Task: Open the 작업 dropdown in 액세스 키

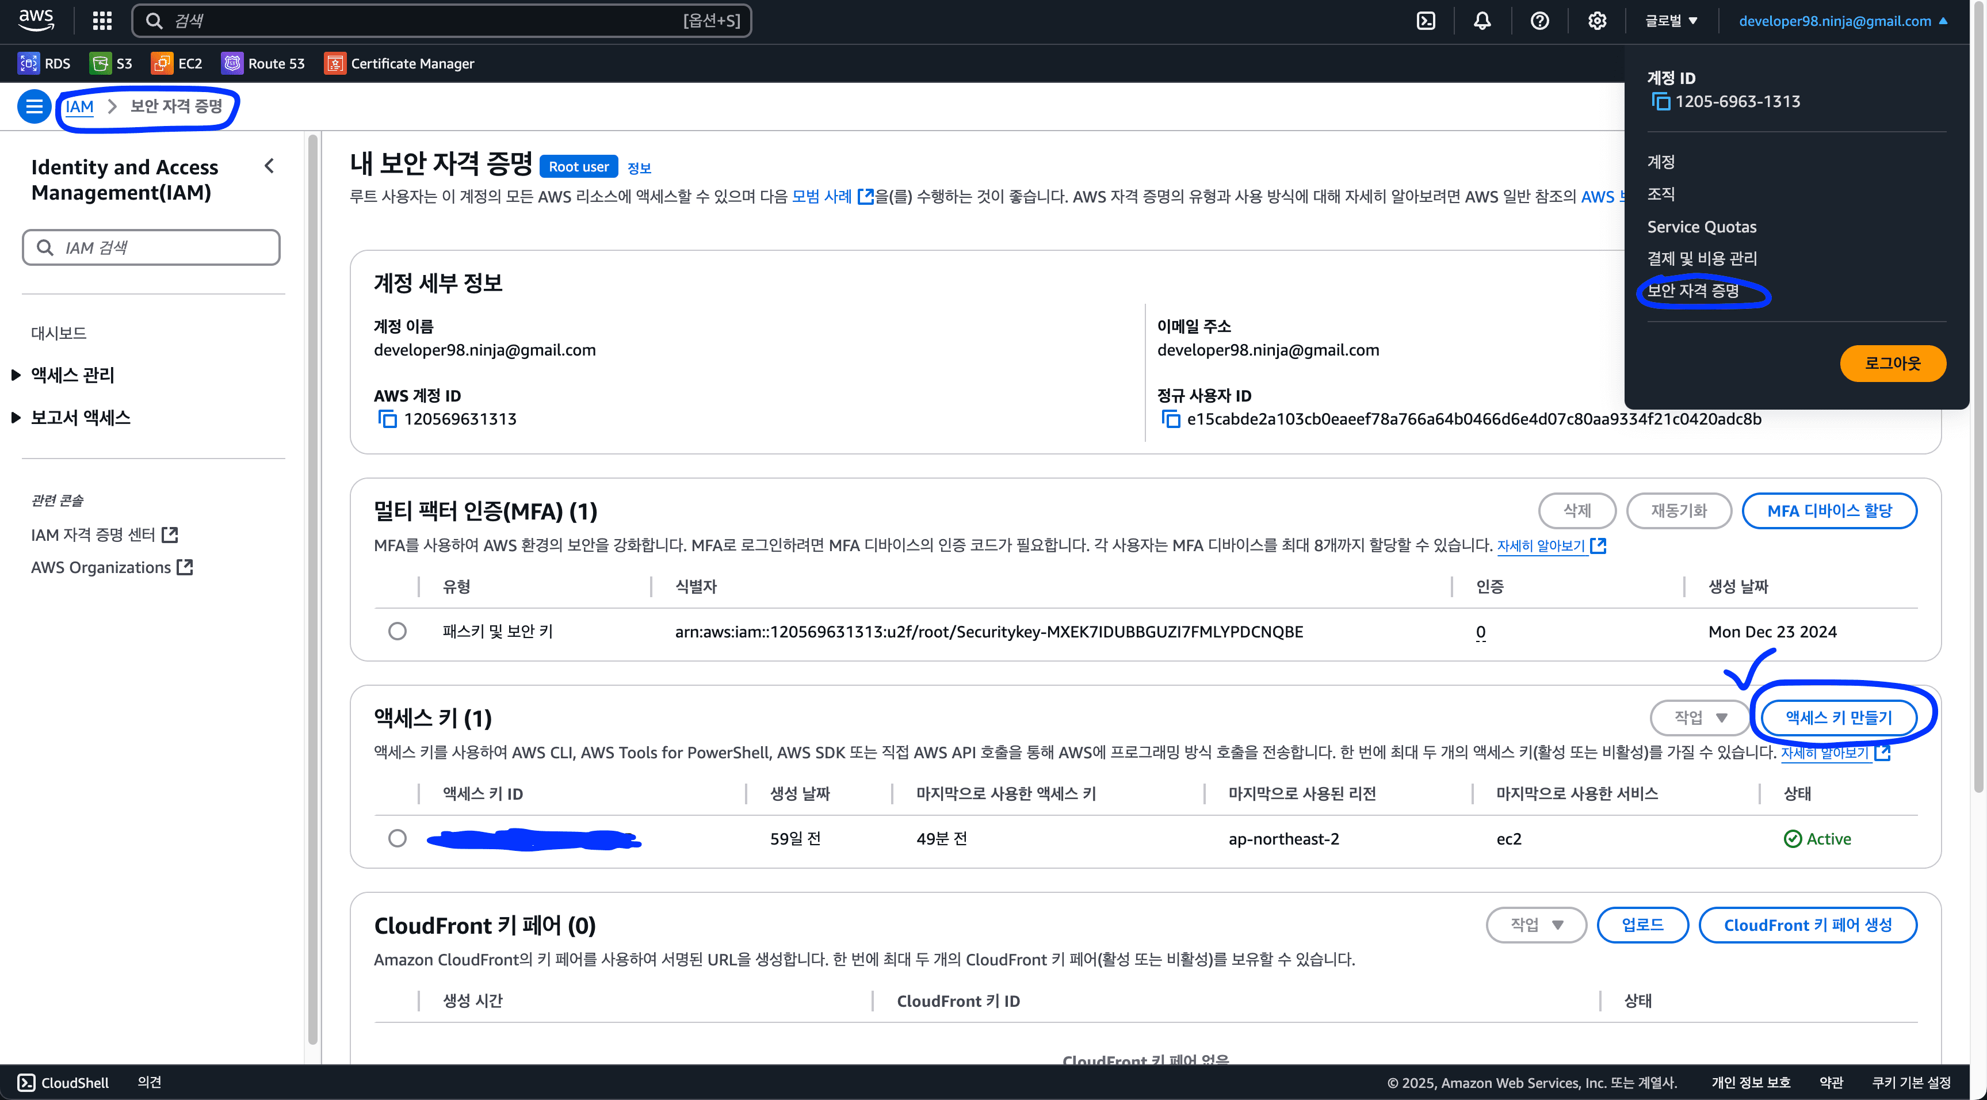Action: (1699, 717)
